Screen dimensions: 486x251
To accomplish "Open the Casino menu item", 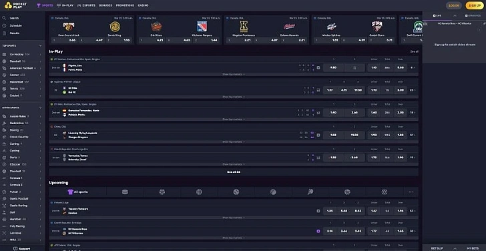I will tap(143, 5).
